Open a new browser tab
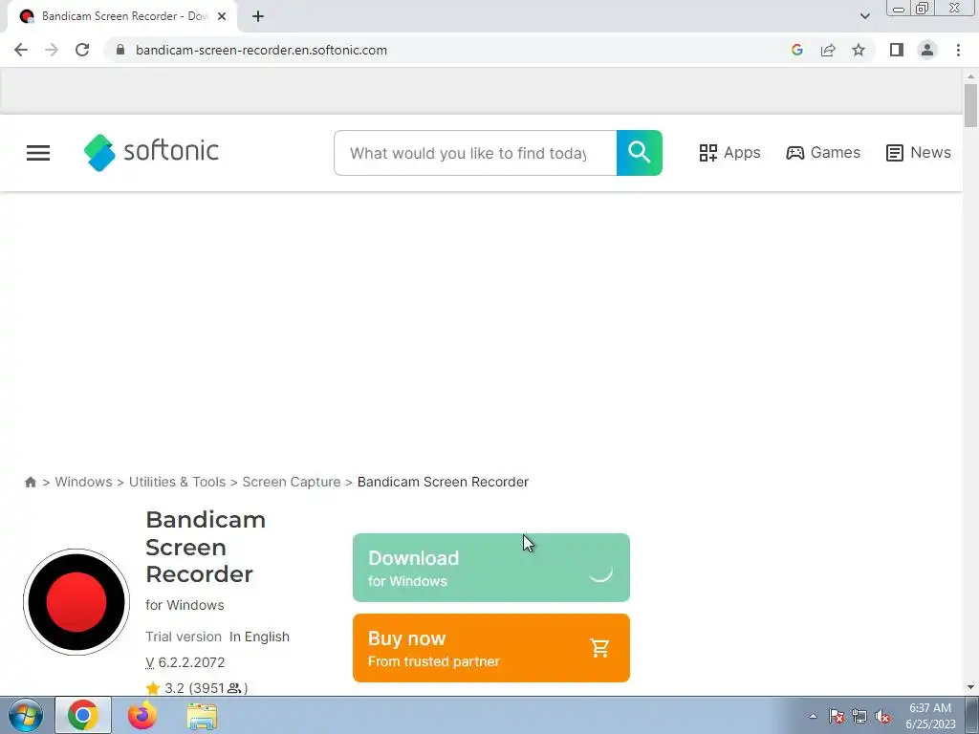Screen dimensions: 979x734 [258, 16]
